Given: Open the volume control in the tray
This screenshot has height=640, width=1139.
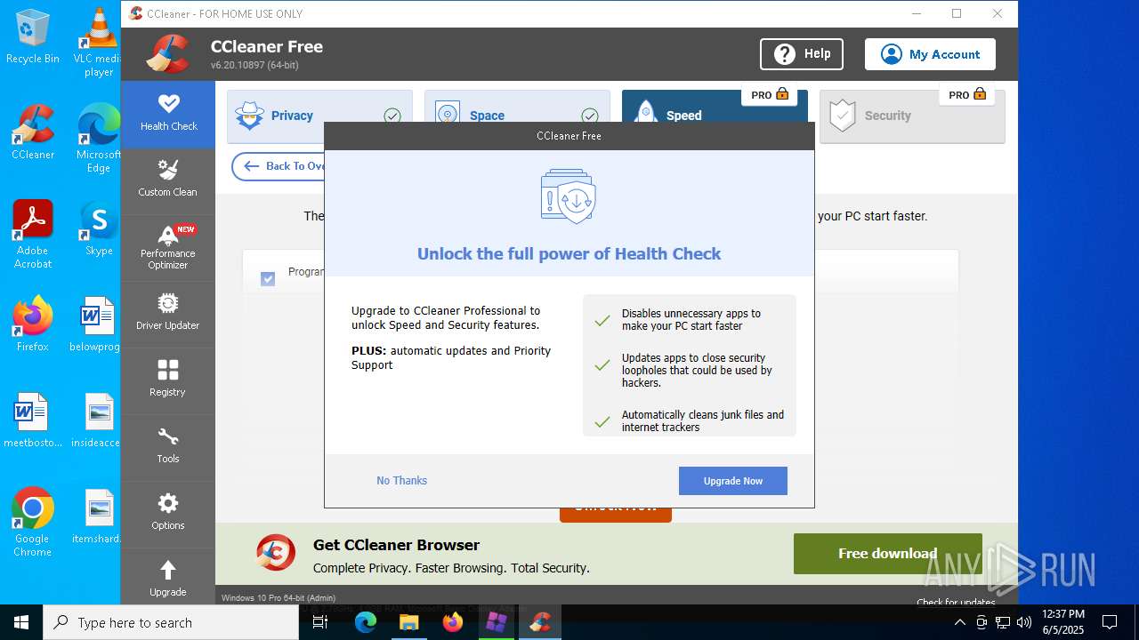Looking at the screenshot, I should pyautogui.click(x=1024, y=622).
